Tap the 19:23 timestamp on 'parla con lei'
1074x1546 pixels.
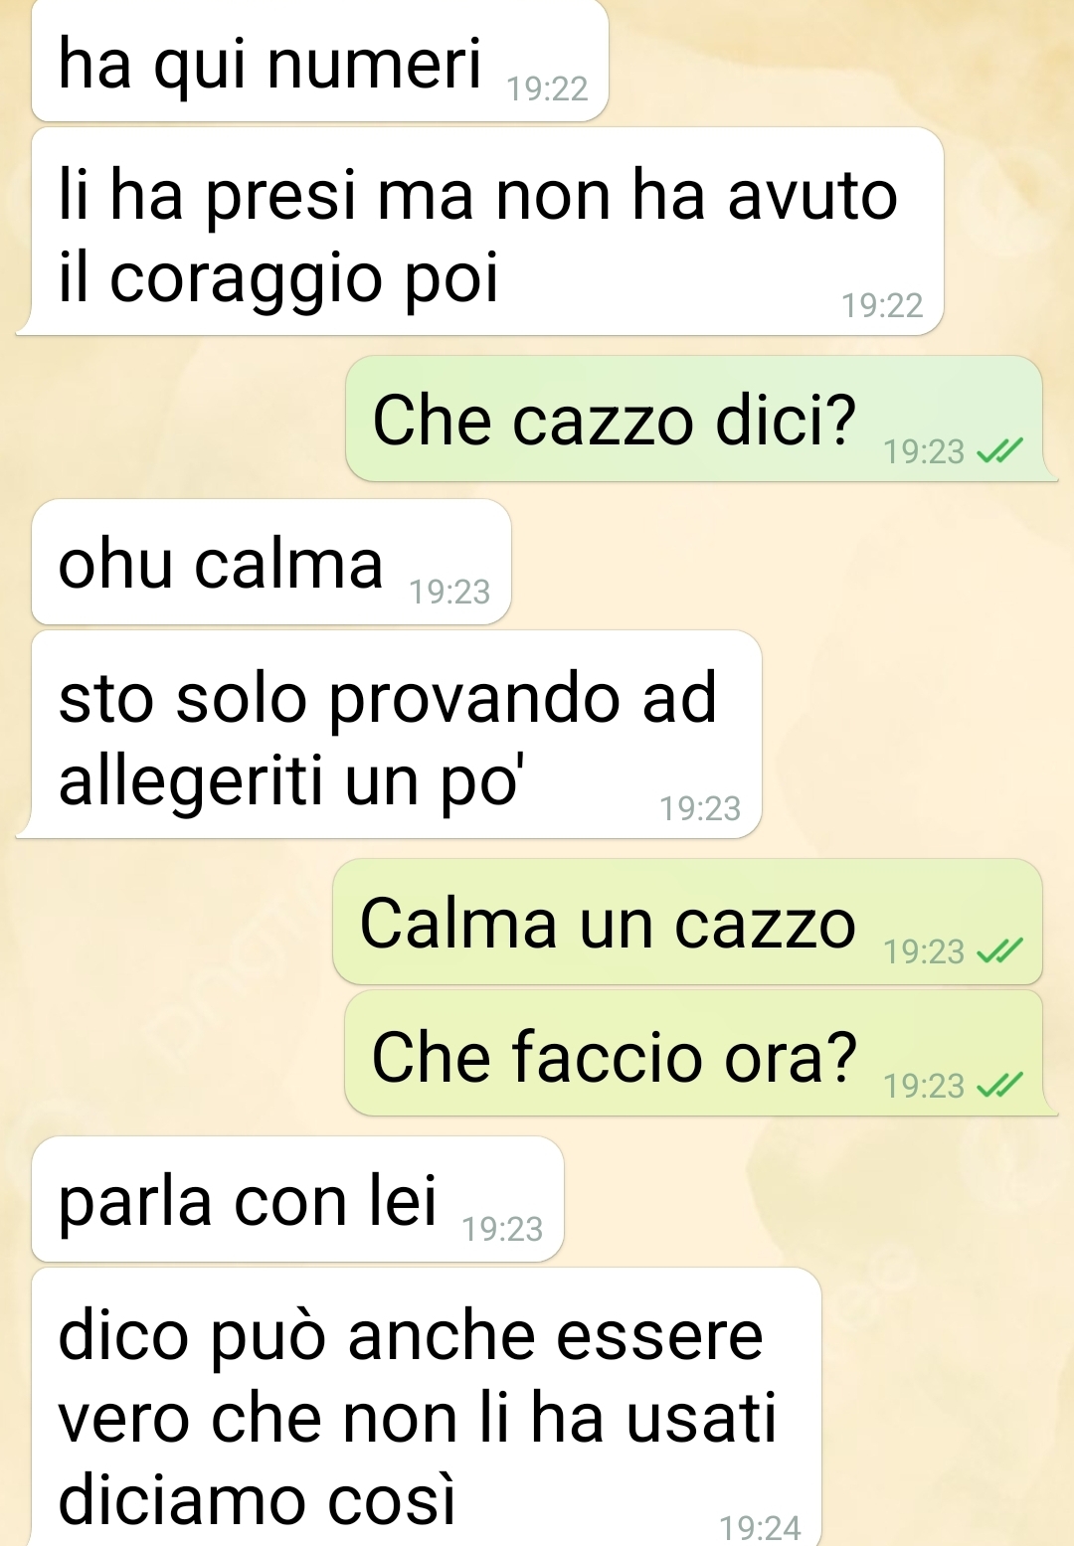tap(502, 1230)
